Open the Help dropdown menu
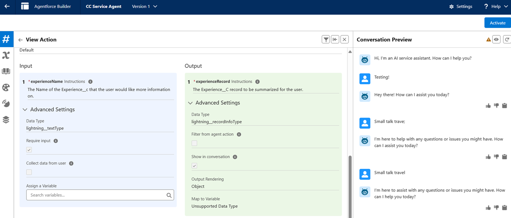The image size is (511, 218). (496, 6)
